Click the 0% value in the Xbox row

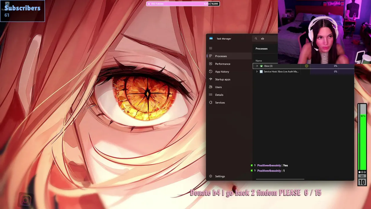335,66
